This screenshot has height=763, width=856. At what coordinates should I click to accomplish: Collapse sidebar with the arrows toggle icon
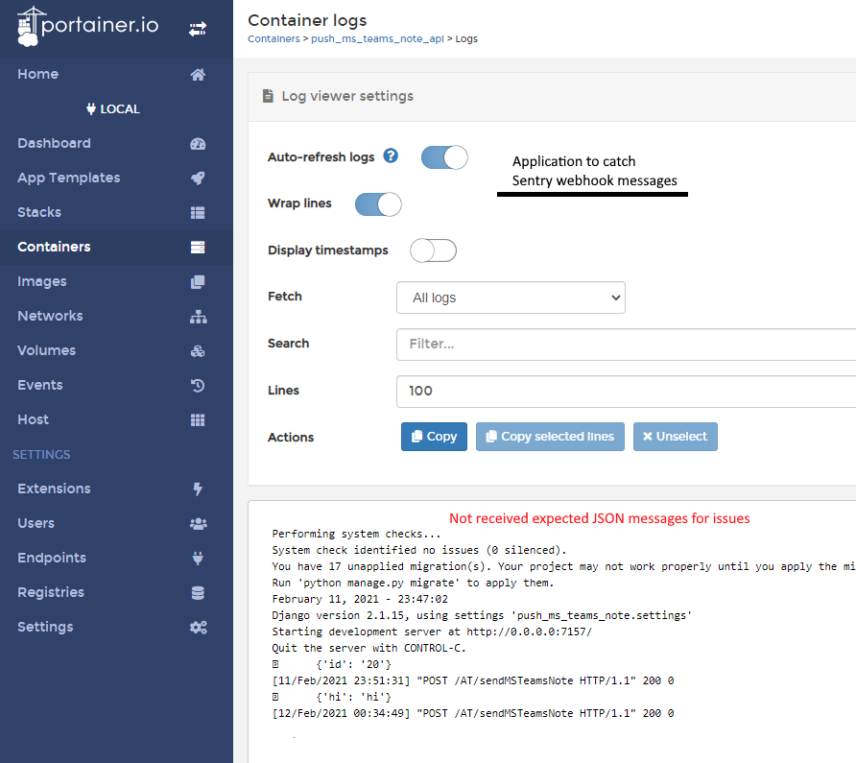[198, 29]
